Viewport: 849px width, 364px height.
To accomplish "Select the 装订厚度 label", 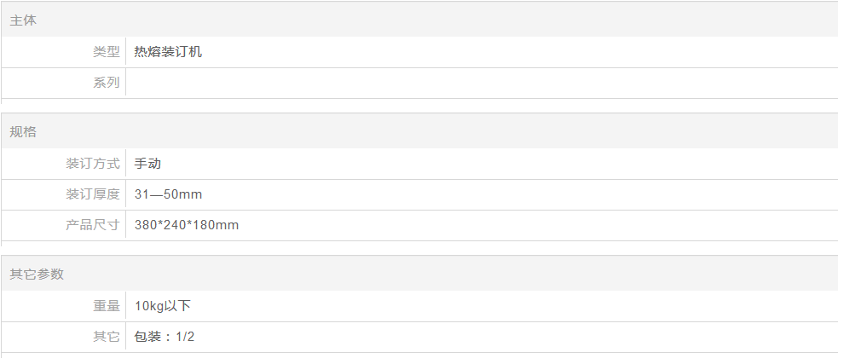I will tap(93, 194).
